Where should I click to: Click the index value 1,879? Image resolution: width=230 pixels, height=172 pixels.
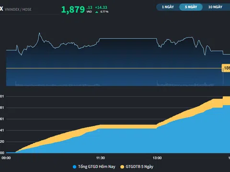point(73,10)
